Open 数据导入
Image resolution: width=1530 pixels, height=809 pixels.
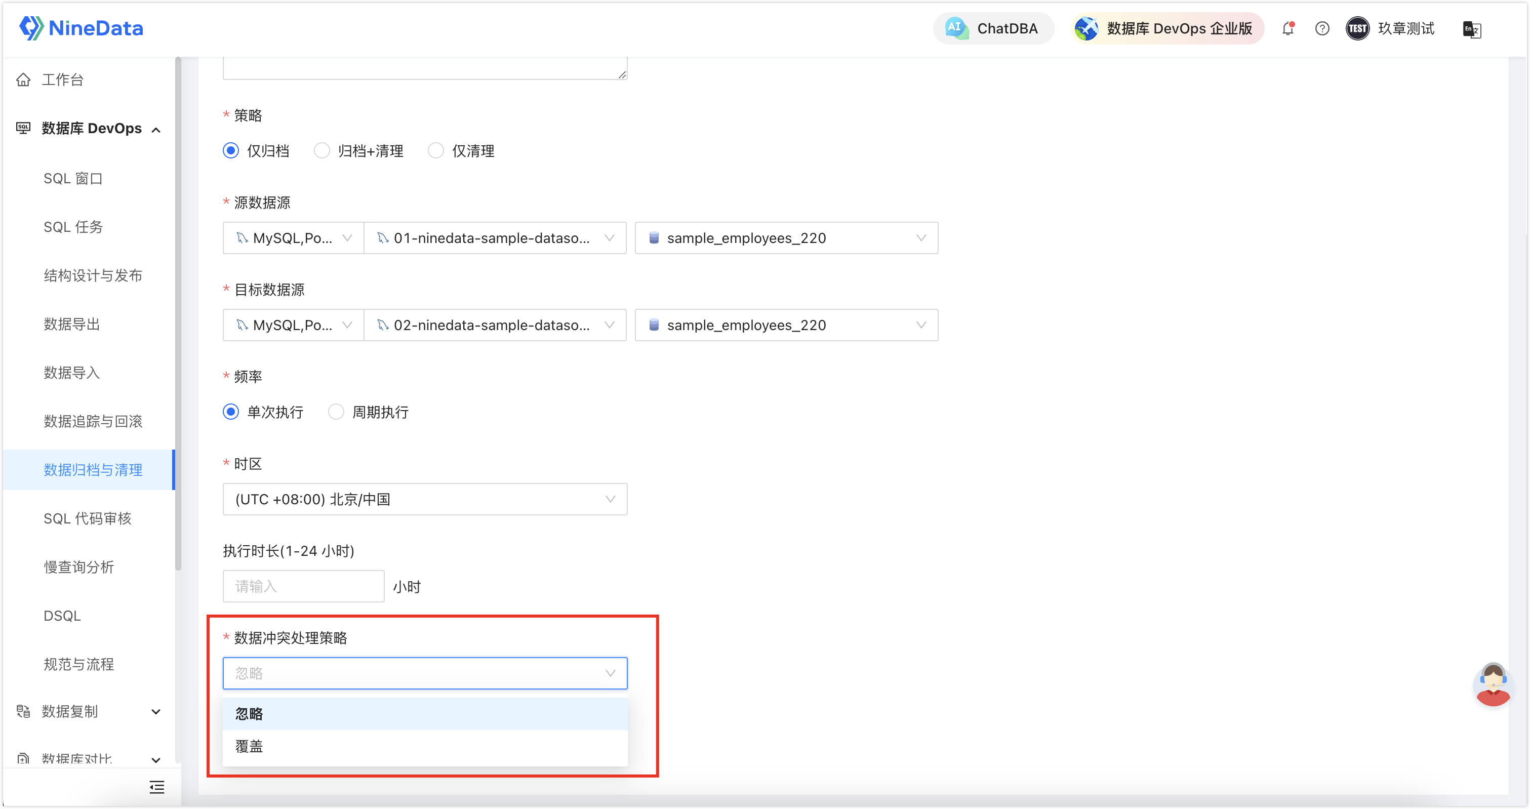(x=71, y=373)
